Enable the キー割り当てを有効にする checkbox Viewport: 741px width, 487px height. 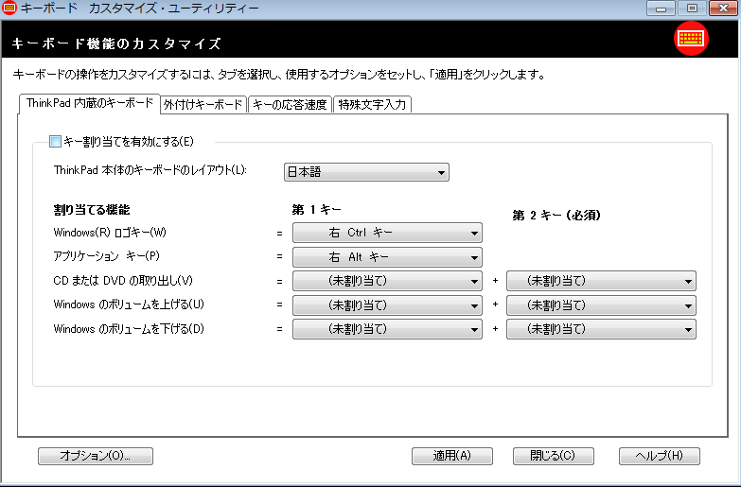click(x=55, y=141)
